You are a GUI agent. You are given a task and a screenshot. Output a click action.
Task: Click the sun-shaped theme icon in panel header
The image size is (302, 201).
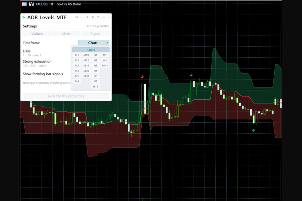(x=93, y=17)
